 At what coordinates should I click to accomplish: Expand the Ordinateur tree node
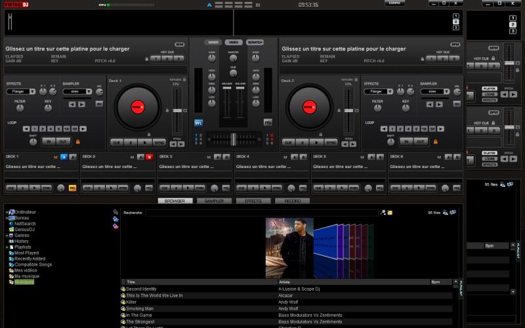click(x=7, y=212)
